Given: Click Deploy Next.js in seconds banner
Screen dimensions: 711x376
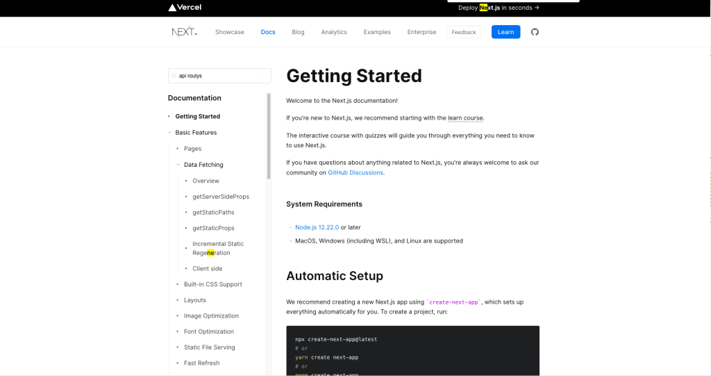Looking at the screenshot, I should (x=499, y=8).
